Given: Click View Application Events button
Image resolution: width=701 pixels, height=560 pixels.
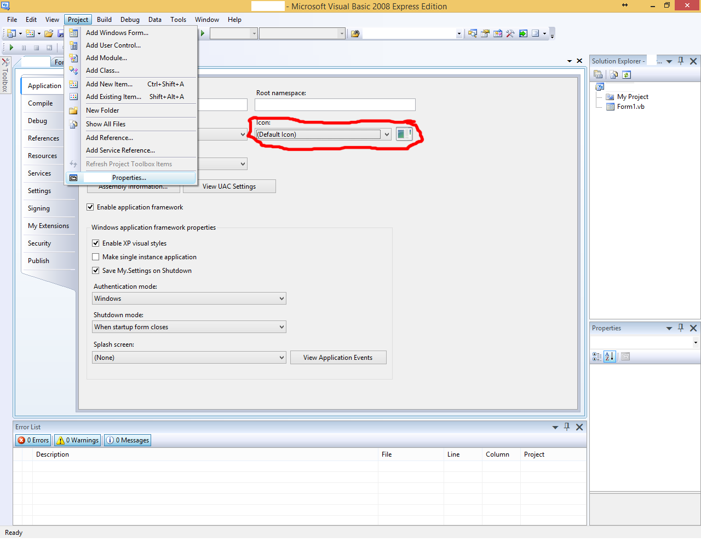Looking at the screenshot, I should point(338,358).
